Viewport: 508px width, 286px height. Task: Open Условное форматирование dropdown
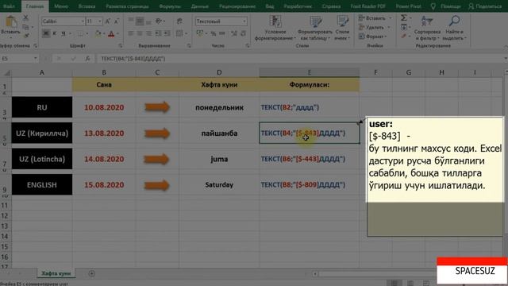click(275, 29)
